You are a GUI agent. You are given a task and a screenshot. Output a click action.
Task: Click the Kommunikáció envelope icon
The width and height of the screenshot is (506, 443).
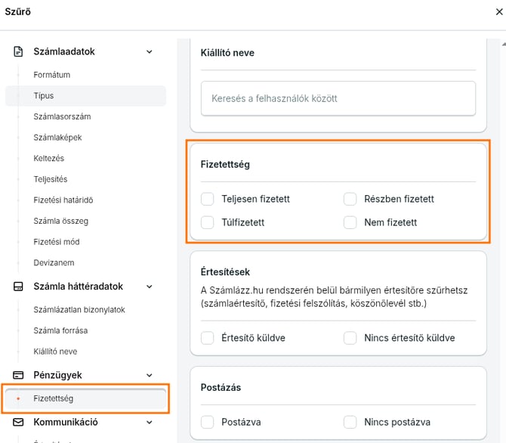pos(19,422)
